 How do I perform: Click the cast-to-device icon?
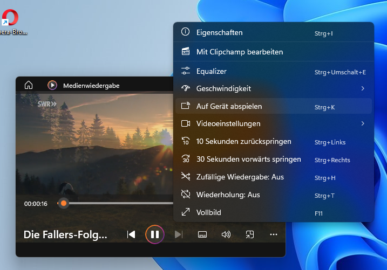click(186, 106)
